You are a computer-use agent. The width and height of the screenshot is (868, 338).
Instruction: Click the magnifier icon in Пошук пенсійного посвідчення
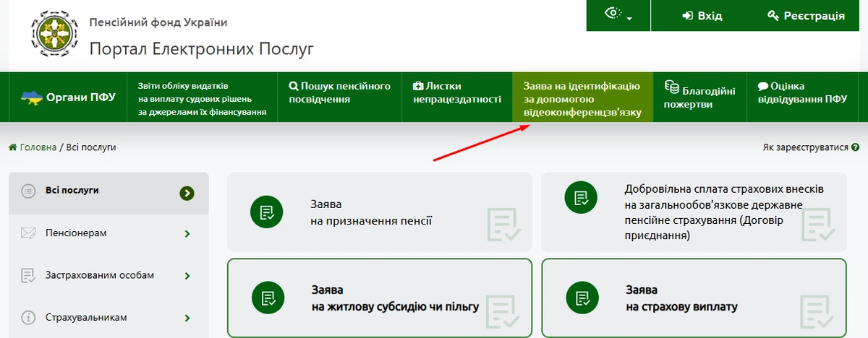pos(294,86)
